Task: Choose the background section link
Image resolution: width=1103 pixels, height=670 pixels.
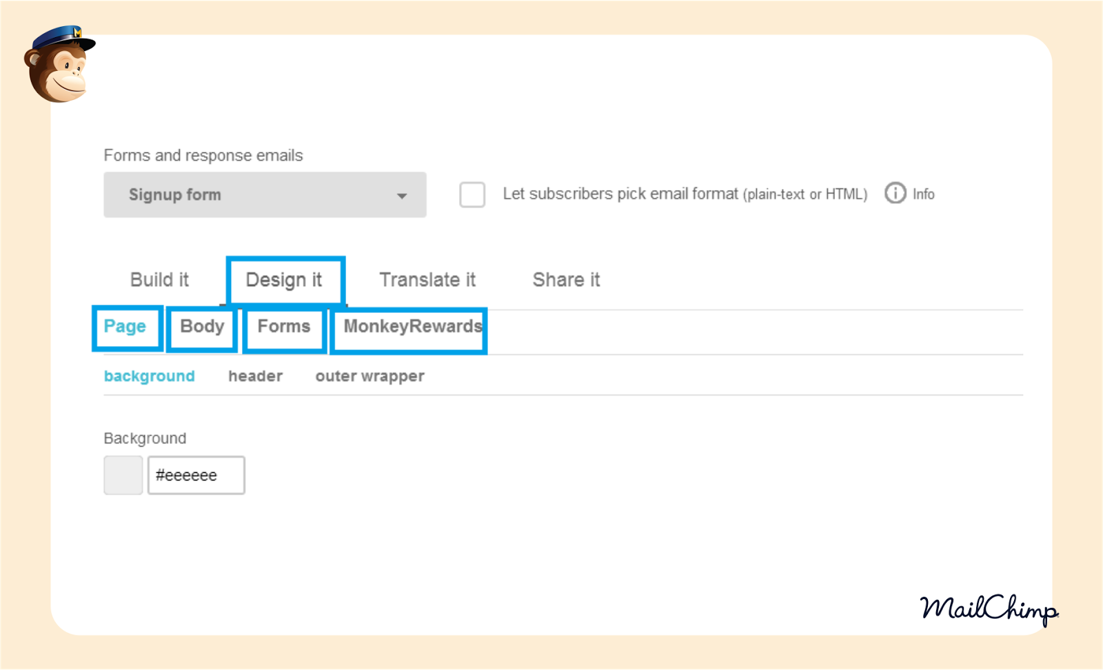Action: [x=150, y=376]
